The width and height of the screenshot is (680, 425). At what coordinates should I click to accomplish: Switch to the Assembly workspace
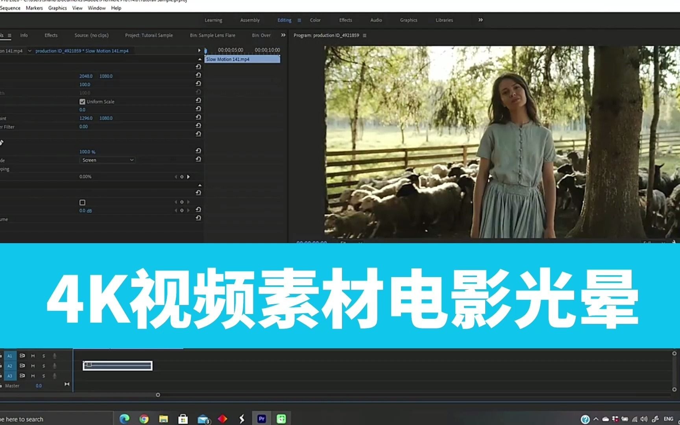tap(250, 20)
